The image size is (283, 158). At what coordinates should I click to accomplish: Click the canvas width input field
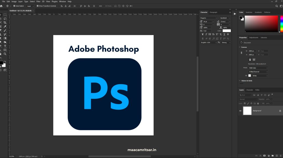[x=253, y=51]
